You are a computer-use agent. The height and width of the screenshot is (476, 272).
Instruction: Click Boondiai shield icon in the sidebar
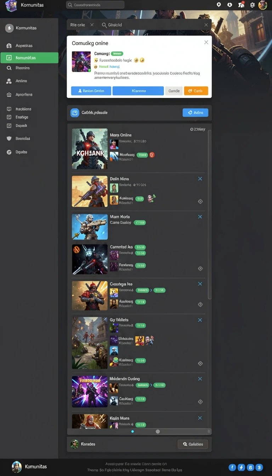9,138
